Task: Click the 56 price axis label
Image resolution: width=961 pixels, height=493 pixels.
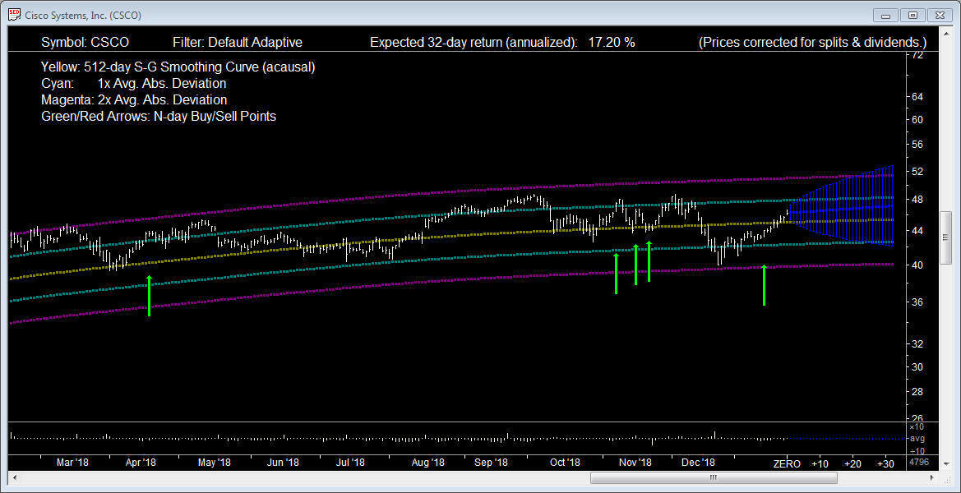Action: pos(917,145)
